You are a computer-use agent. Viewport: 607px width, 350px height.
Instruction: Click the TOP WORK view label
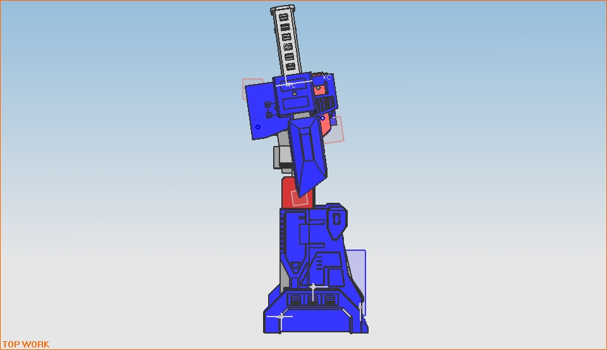click(x=26, y=344)
